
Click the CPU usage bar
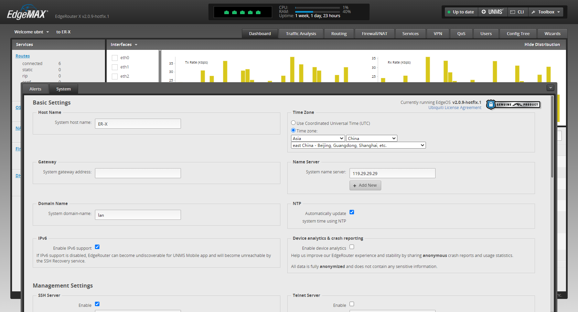[318, 8]
